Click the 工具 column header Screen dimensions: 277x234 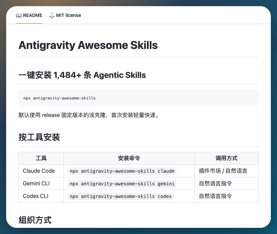(41, 158)
